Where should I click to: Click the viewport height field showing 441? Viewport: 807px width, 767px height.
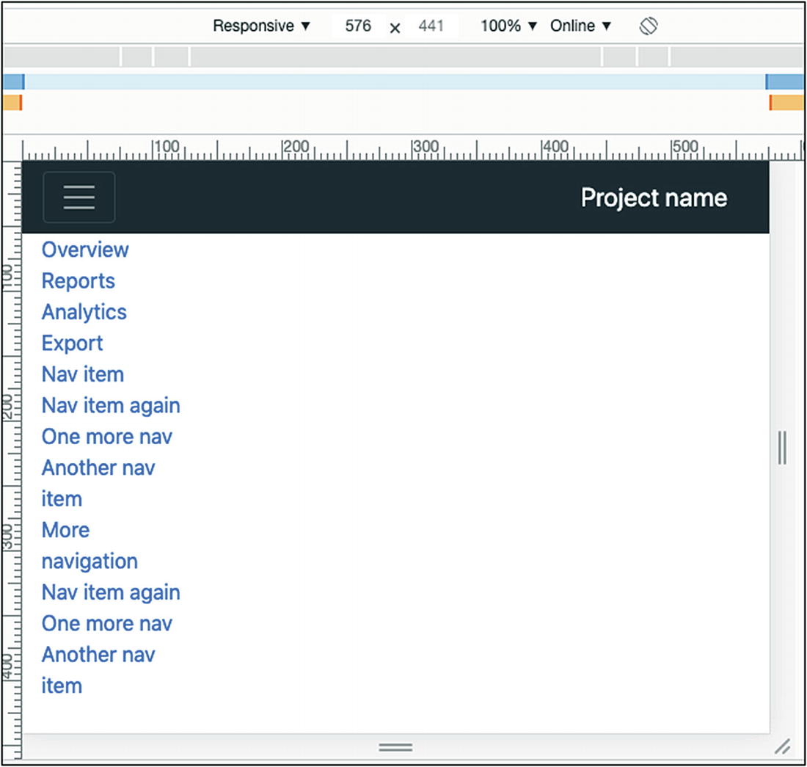coord(431,26)
